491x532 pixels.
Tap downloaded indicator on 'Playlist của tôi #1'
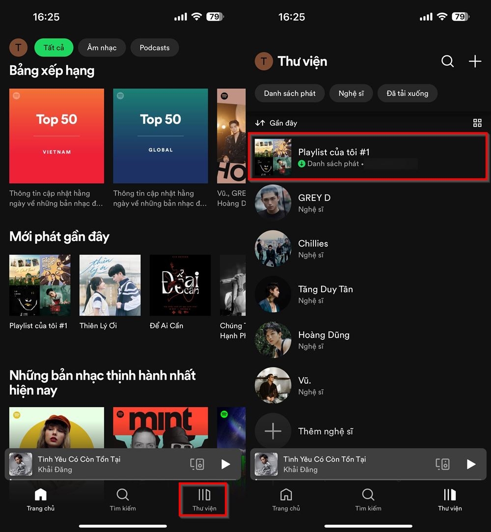301,164
